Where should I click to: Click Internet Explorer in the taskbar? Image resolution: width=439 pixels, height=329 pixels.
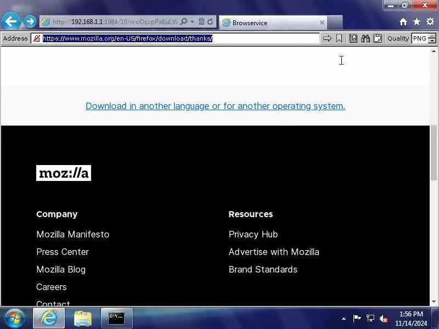(49, 318)
